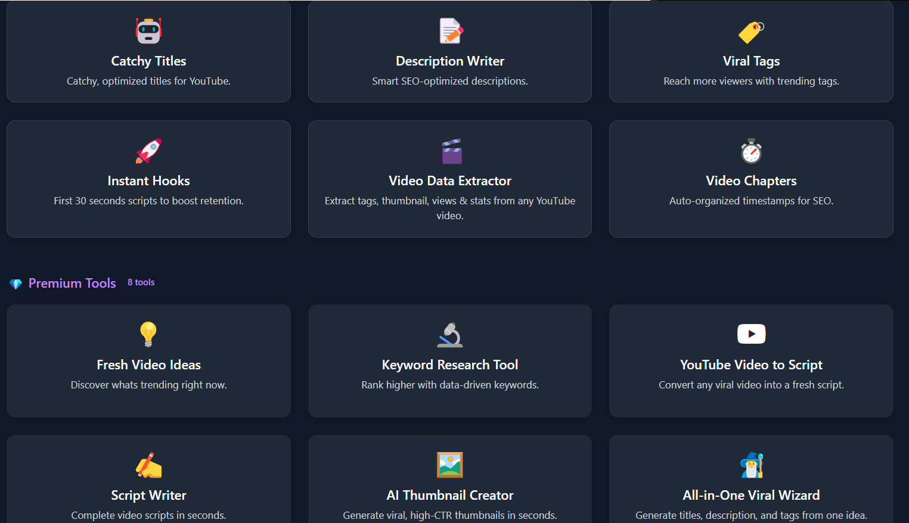Open the Keyword Research Tool
Image resolution: width=909 pixels, height=523 pixels.
(450, 361)
